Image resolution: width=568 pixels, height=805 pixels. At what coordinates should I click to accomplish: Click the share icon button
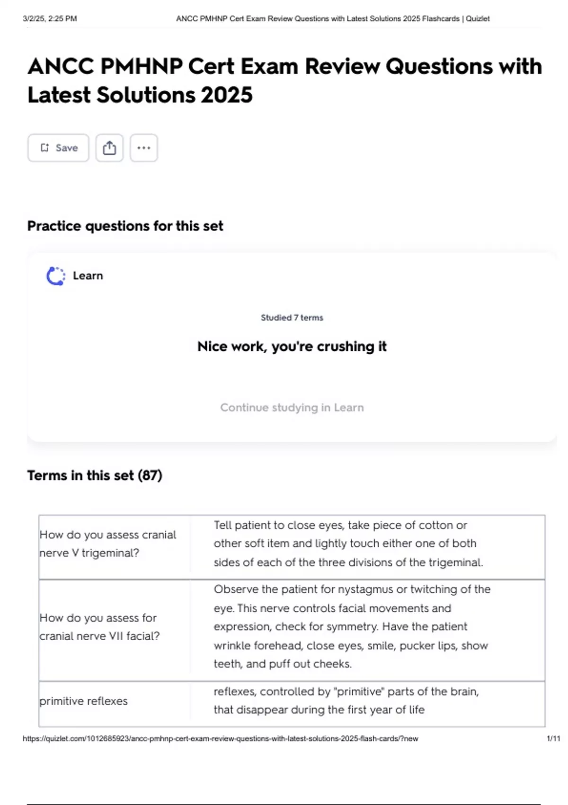click(109, 148)
